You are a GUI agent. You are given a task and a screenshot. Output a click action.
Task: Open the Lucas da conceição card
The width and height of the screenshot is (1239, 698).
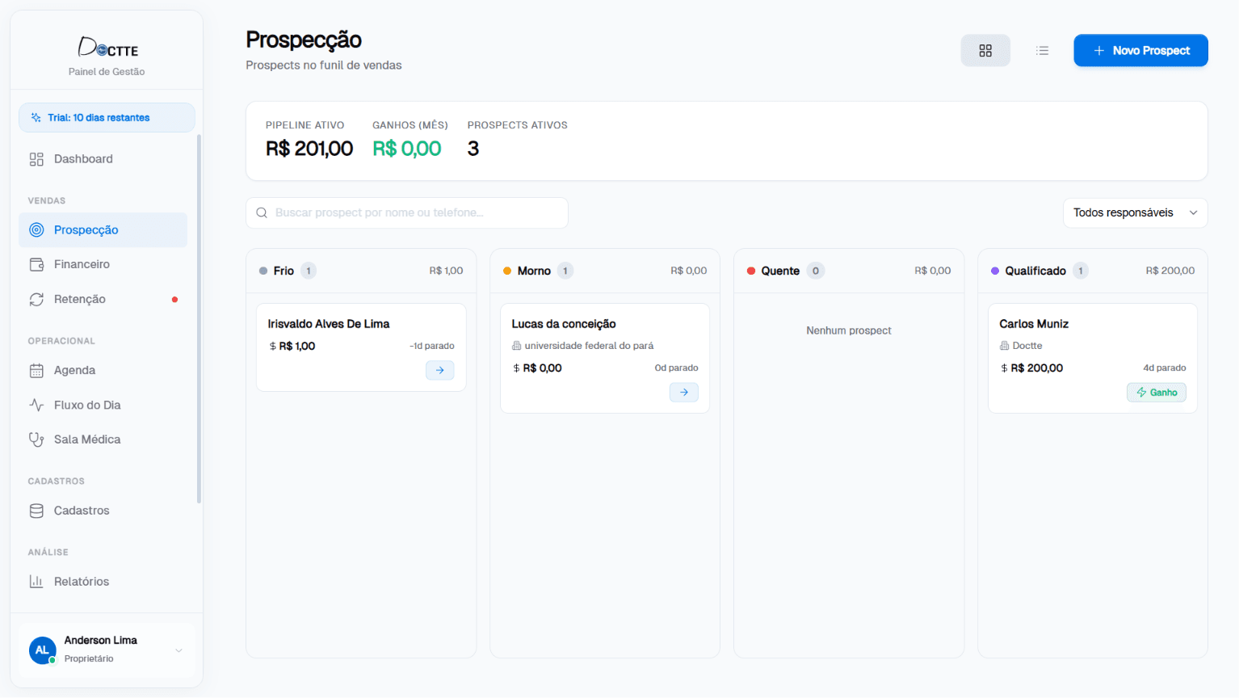click(604, 358)
